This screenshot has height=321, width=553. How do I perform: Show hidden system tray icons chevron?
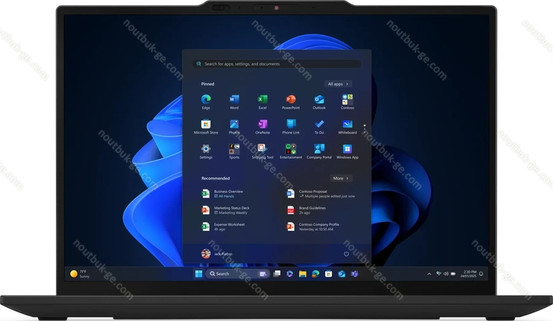[429, 274]
